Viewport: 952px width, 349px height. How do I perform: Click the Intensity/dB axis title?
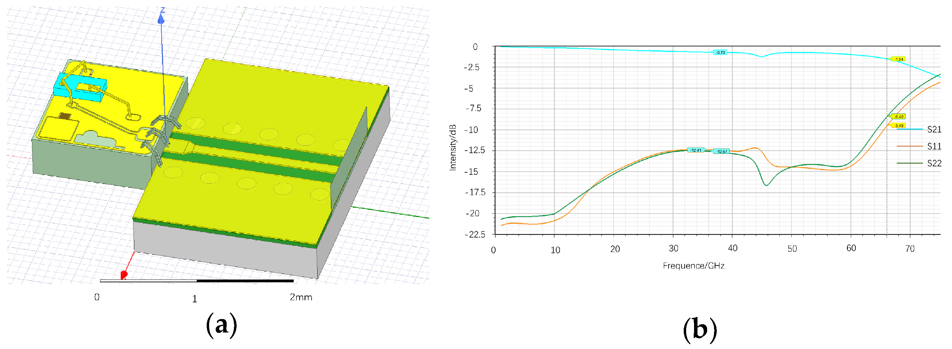453,148
